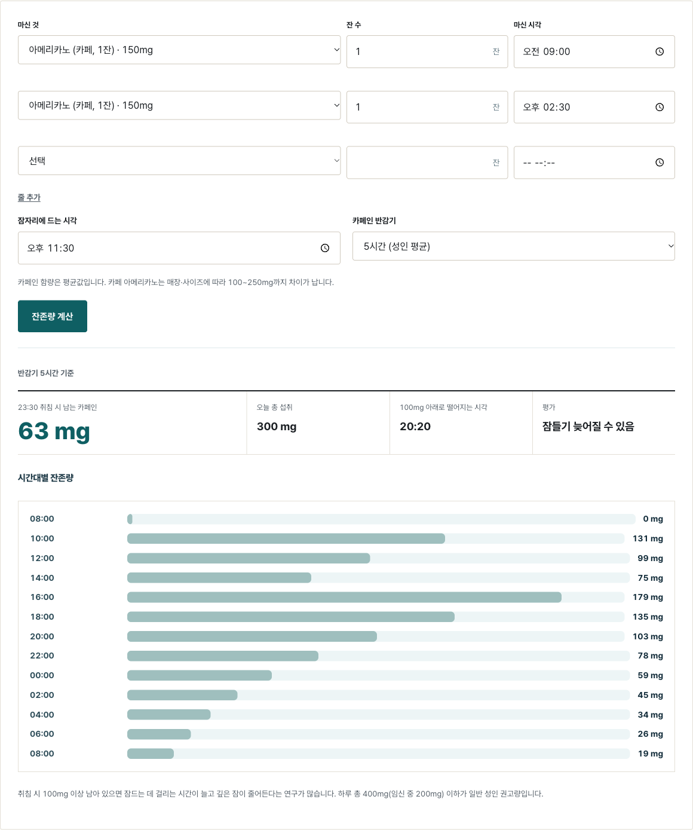Click 줄 추가 link
Screen dimensions: 693x830
[x=29, y=197]
